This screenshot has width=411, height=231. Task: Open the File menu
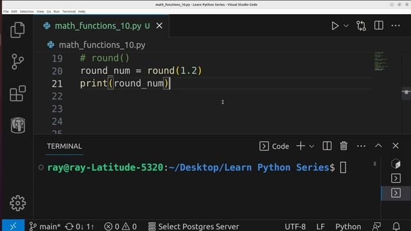(6, 12)
